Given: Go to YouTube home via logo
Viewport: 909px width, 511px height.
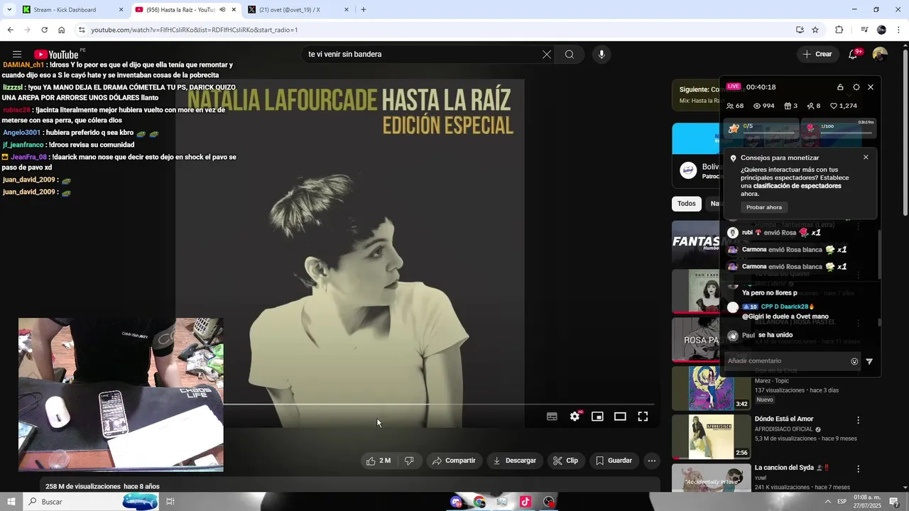Looking at the screenshot, I should tap(56, 55).
